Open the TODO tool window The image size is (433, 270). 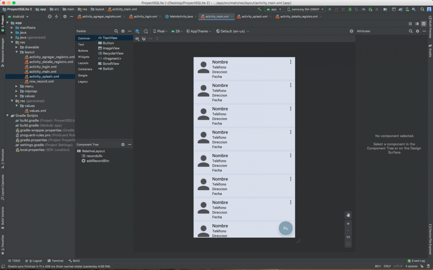pos(14,261)
